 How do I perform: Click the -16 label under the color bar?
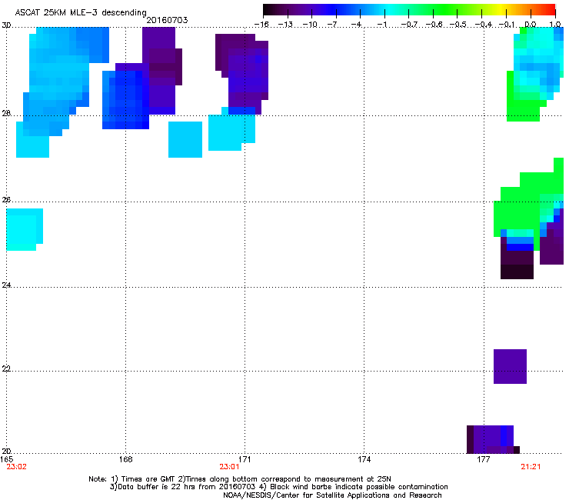[261, 25]
